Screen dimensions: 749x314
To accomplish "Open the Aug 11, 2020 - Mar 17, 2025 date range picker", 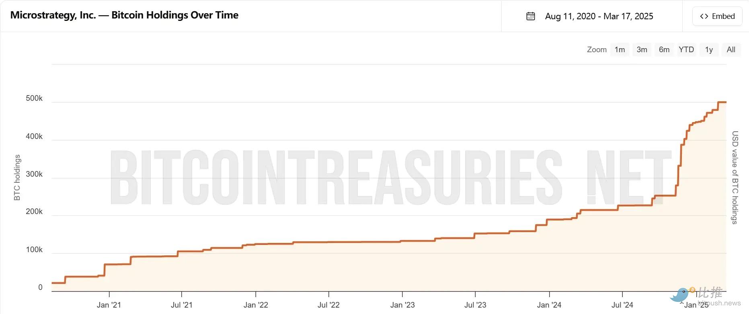I will [599, 16].
